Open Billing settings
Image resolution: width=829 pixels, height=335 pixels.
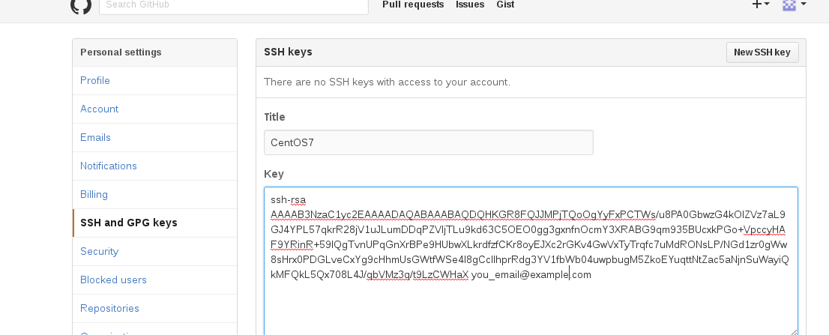tap(155, 195)
